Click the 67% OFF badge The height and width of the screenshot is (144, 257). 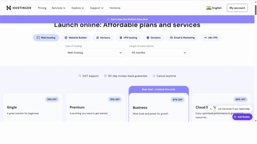(x=177, y=100)
